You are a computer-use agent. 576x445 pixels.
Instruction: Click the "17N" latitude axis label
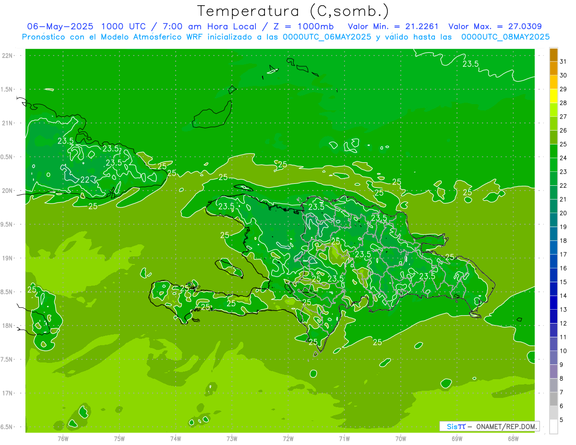point(7,393)
